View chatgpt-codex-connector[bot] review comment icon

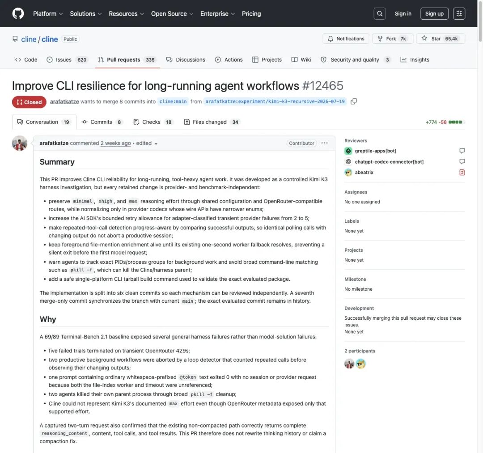[462, 161]
